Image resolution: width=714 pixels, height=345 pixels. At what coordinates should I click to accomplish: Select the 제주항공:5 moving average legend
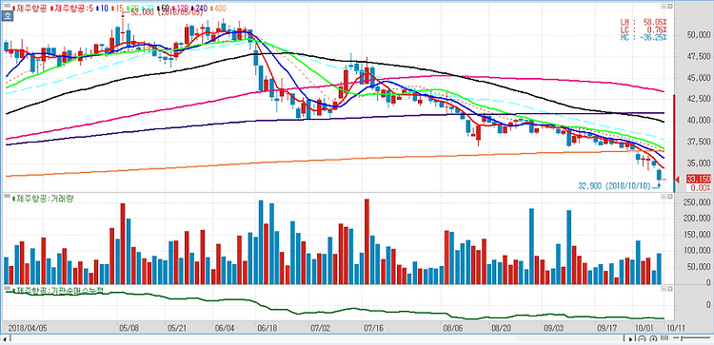tap(73, 8)
